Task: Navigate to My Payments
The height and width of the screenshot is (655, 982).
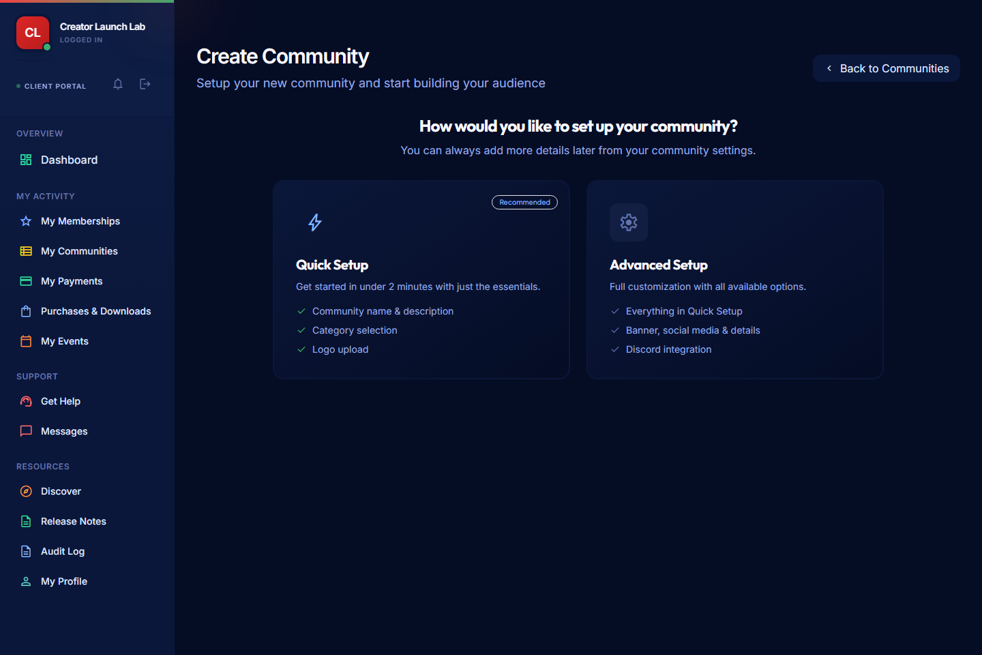Action: (87, 281)
